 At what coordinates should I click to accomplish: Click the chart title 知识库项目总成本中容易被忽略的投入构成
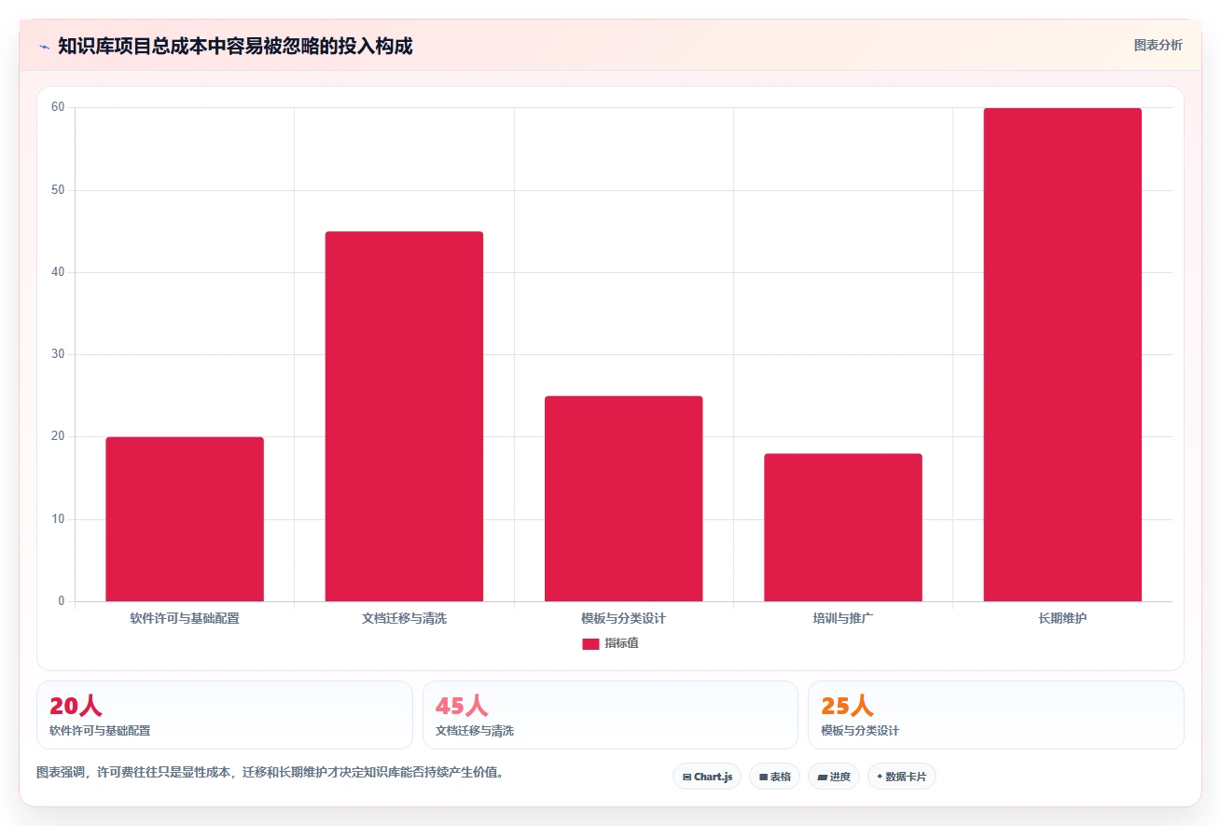click(x=235, y=46)
